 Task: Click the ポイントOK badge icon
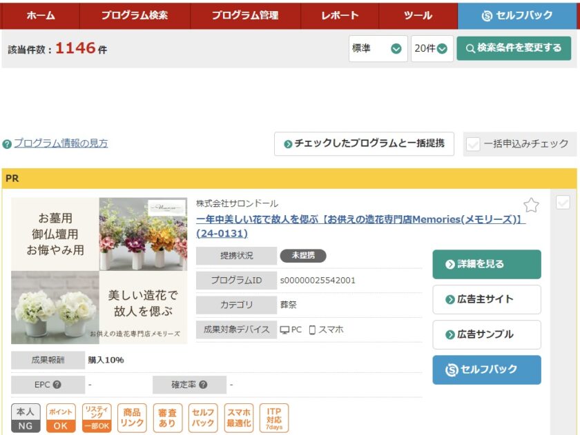[61, 418]
